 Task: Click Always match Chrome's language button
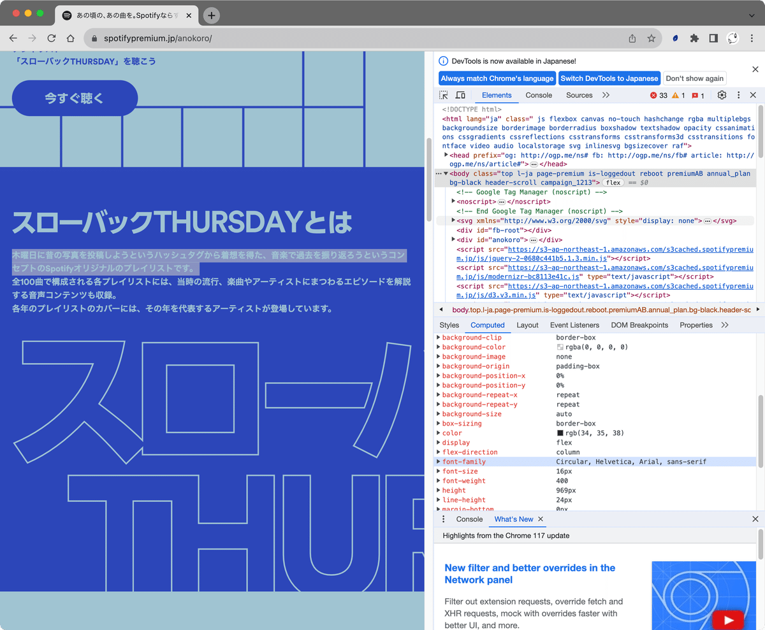tap(497, 78)
